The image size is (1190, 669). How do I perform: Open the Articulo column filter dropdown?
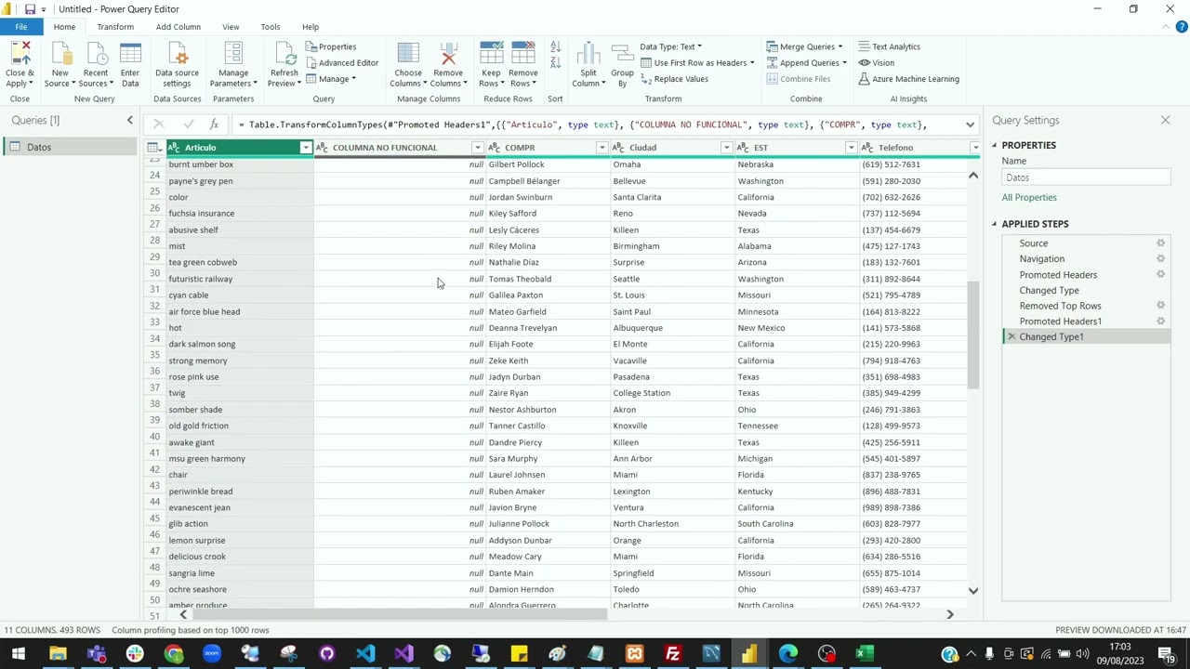coord(305,148)
